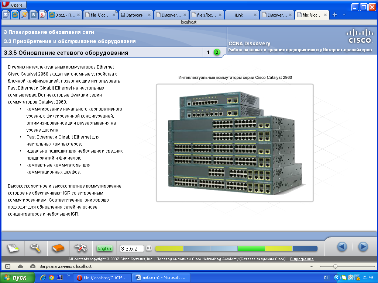
Task: Open the pinned VKontakte tab
Action: pyautogui.click(x=34, y=15)
